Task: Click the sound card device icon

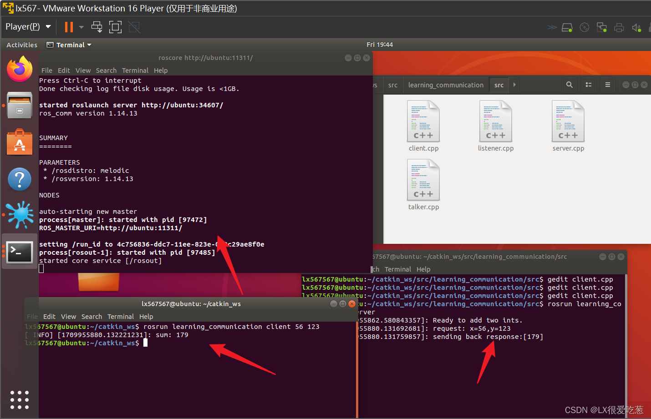Action: (x=636, y=28)
